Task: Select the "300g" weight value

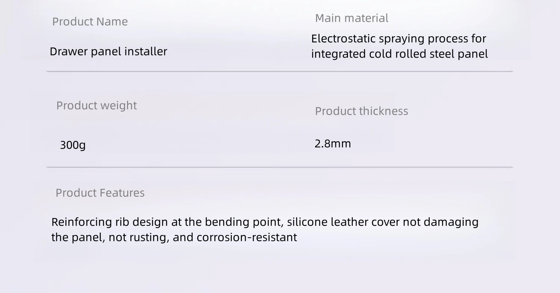Action: click(x=73, y=145)
